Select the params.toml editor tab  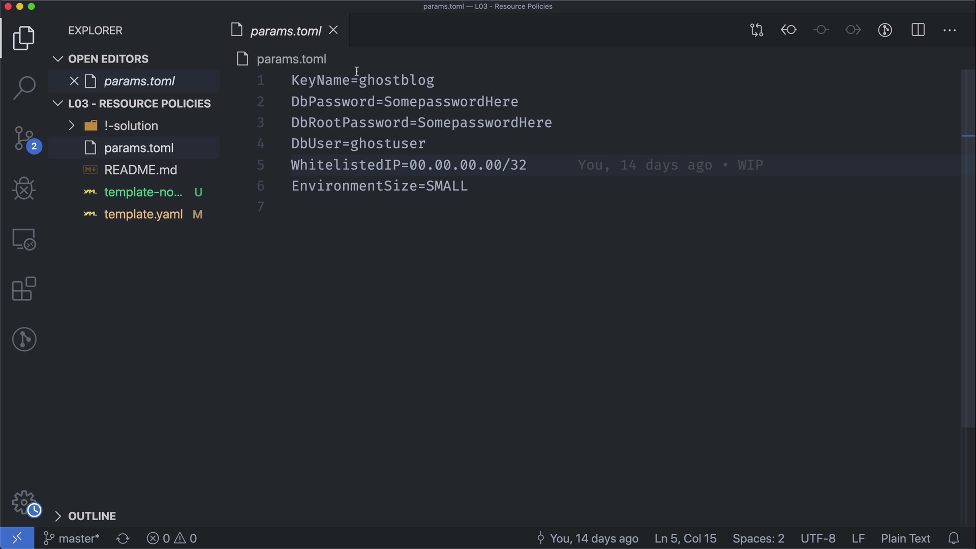pos(285,31)
